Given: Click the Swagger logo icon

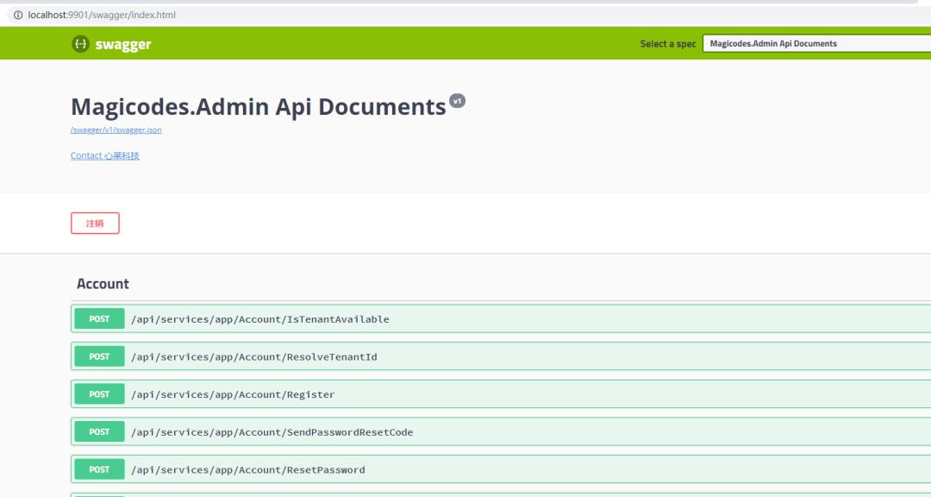Looking at the screenshot, I should pos(80,43).
